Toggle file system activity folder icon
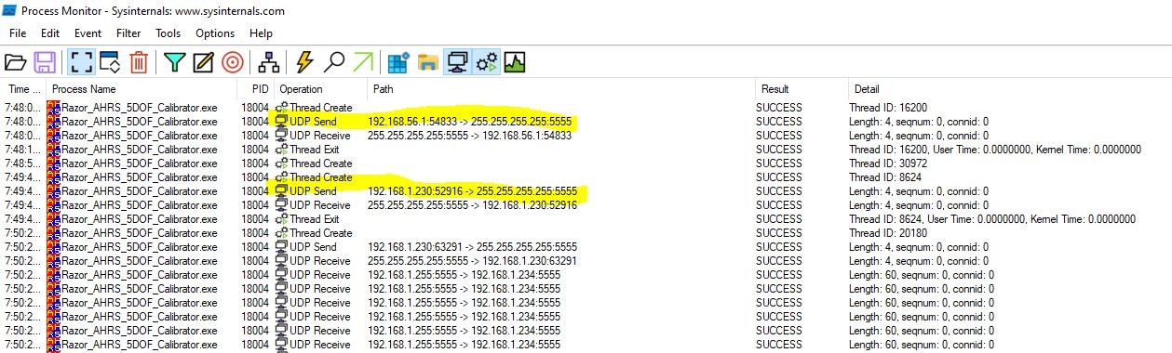The image size is (1172, 353). point(428,62)
